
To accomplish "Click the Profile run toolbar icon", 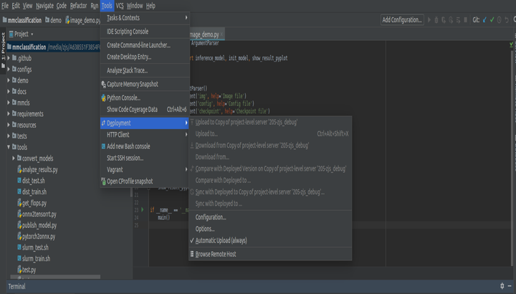I will click(x=451, y=20).
